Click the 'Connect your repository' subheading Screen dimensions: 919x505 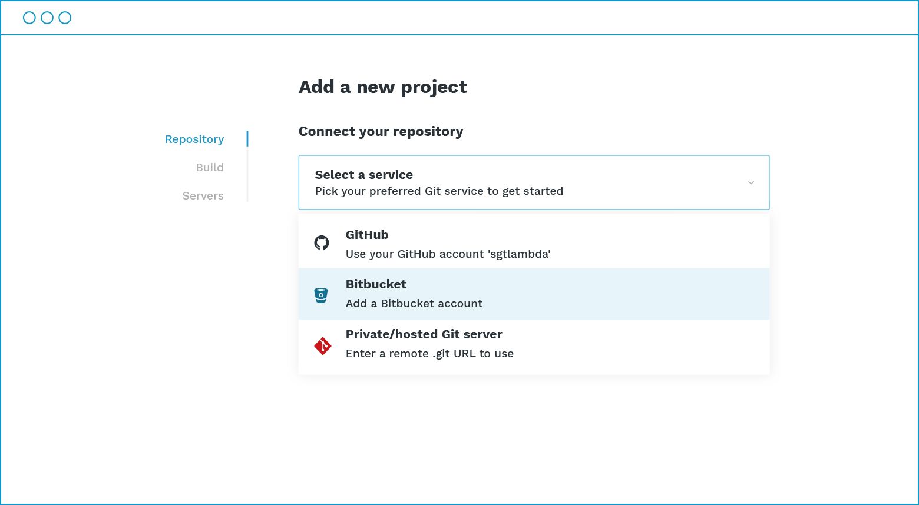[381, 132]
